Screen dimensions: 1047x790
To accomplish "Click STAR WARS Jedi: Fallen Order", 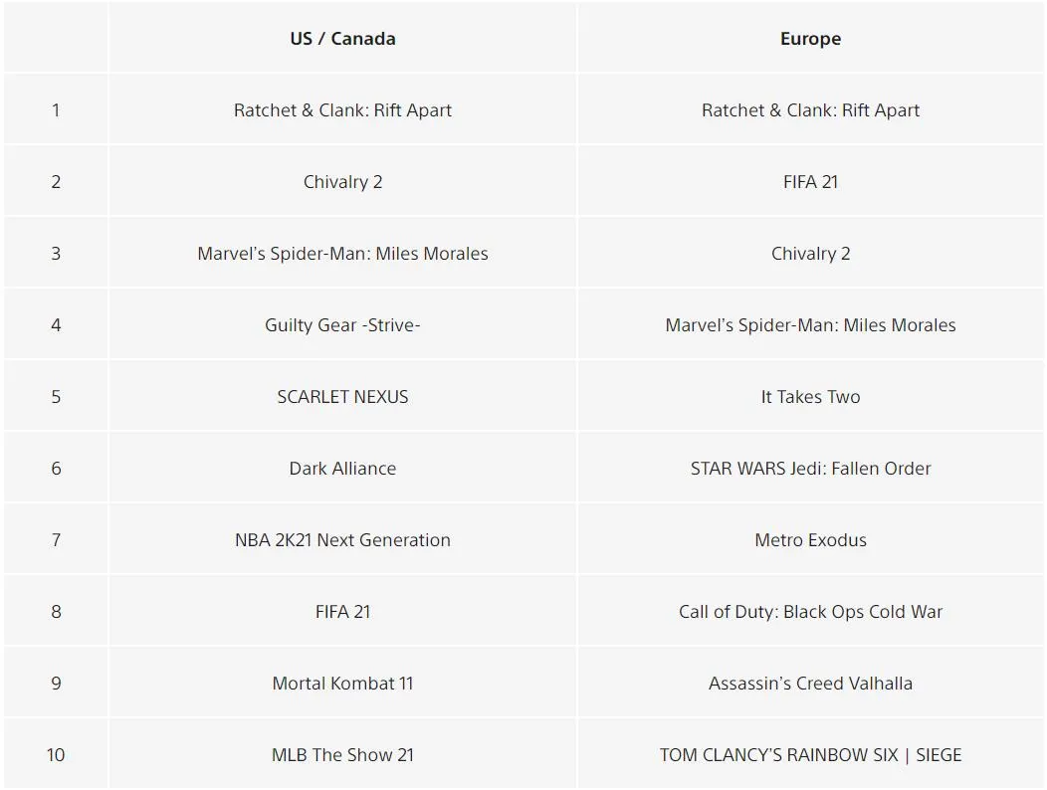I will click(x=810, y=469).
